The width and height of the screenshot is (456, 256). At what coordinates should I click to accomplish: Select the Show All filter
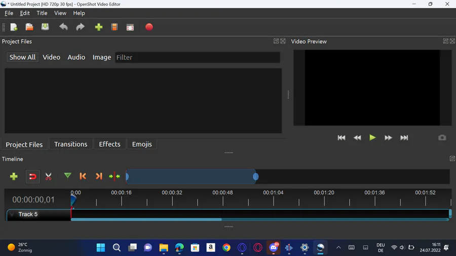pos(22,57)
